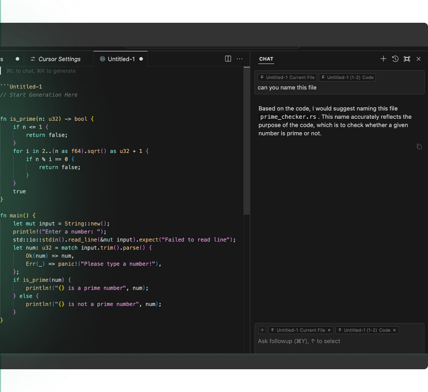The height and width of the screenshot is (392, 428).
Task: Click the "Ok(num) => num," line
Action: coord(50,256)
